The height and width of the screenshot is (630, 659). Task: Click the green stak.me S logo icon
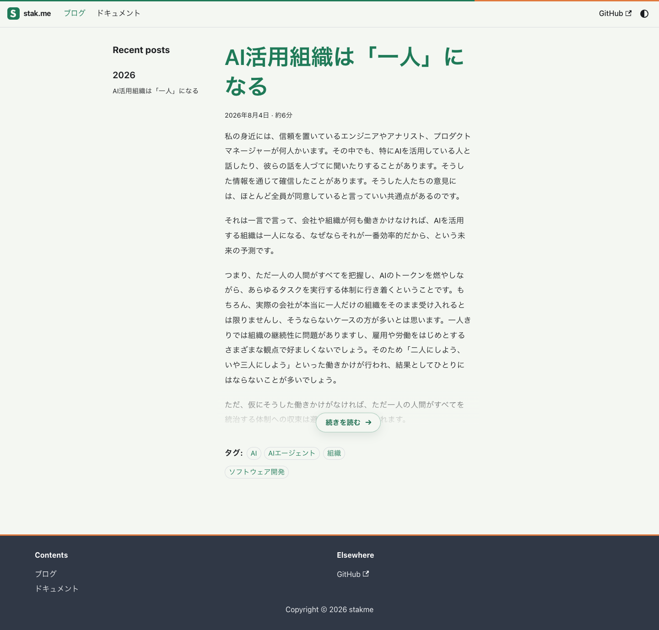coord(14,14)
